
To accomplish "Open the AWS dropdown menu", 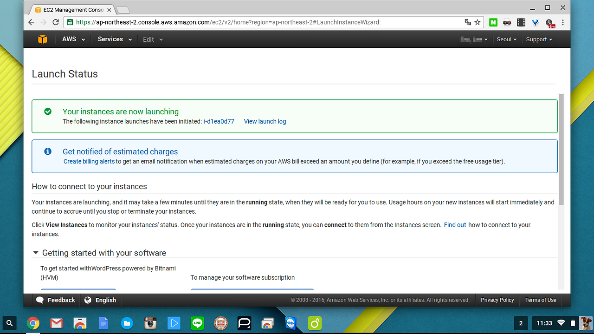I will [74, 39].
